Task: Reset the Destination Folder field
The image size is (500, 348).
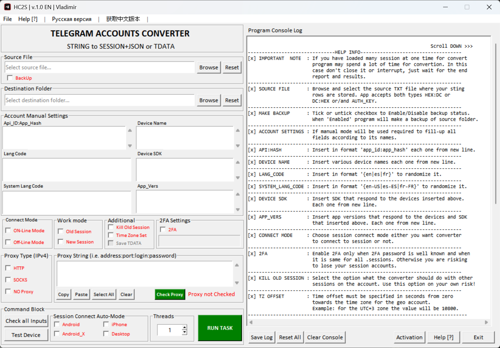Action: (232, 100)
